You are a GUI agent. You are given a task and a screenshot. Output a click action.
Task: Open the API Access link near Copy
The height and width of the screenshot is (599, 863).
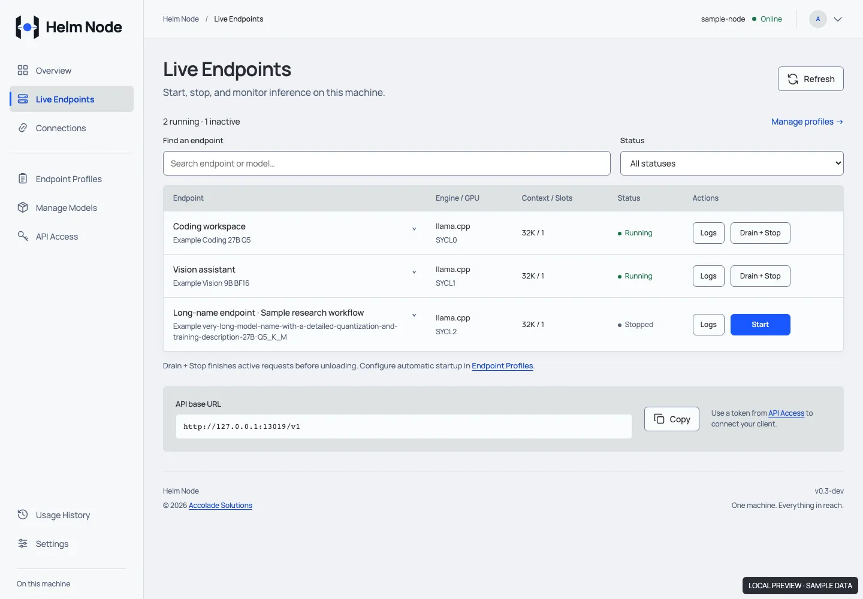click(x=786, y=413)
